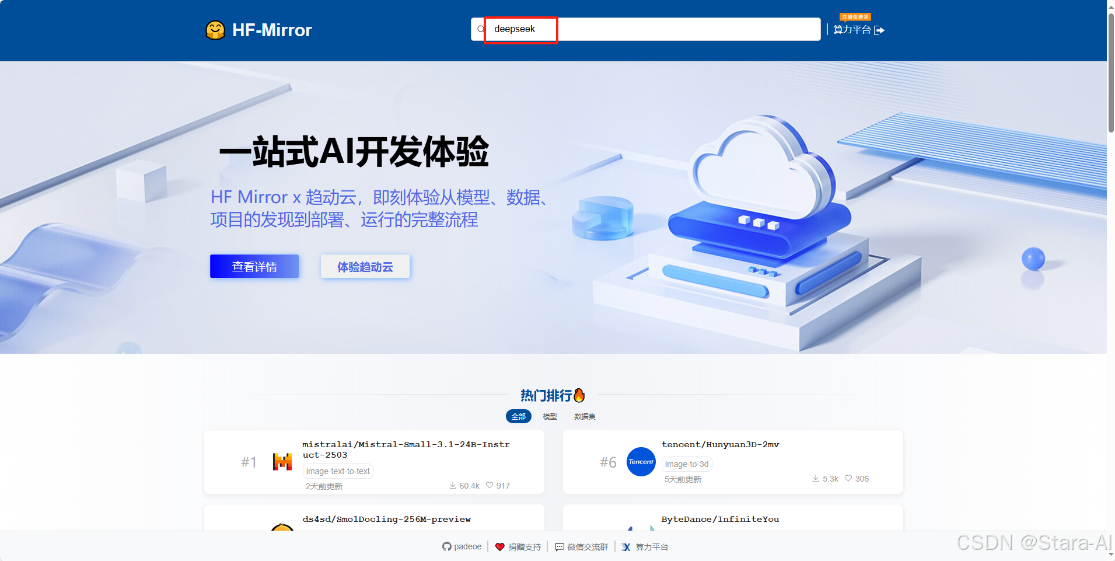Click the search field containing deepseek

point(646,29)
